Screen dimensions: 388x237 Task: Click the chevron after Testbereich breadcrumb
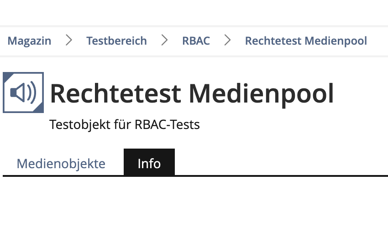[164, 41]
